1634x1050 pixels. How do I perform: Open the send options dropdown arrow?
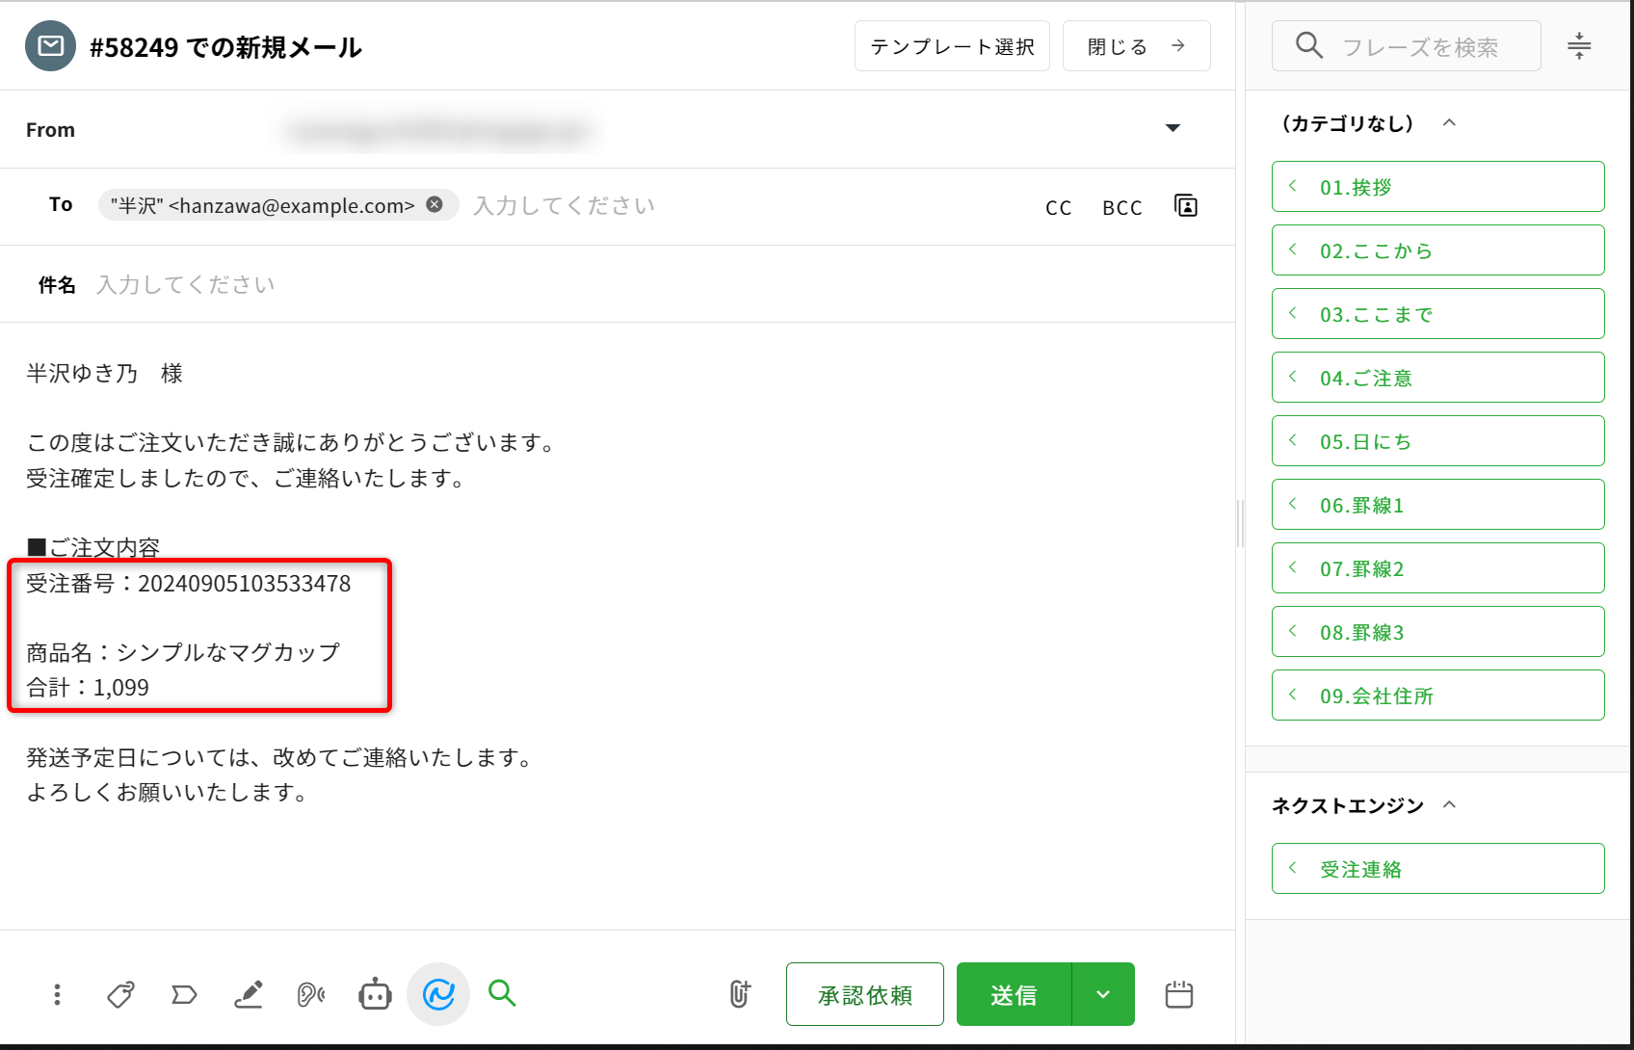pos(1103,994)
